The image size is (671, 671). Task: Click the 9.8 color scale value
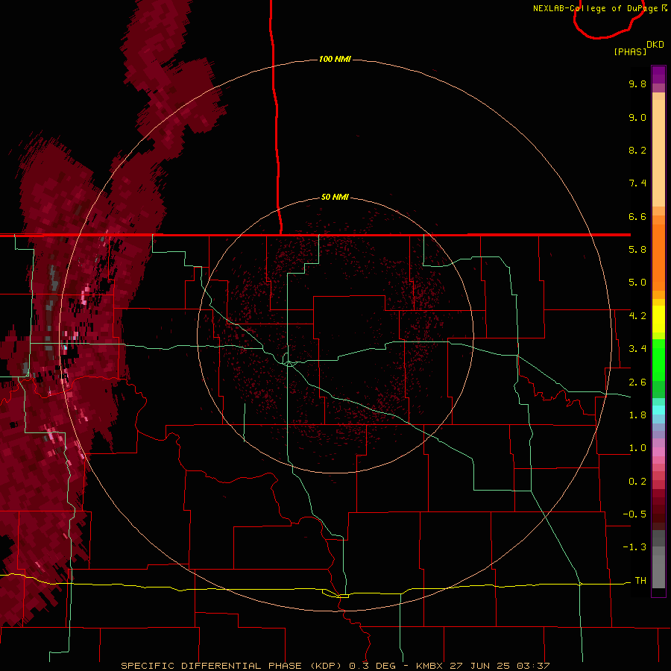pos(637,84)
